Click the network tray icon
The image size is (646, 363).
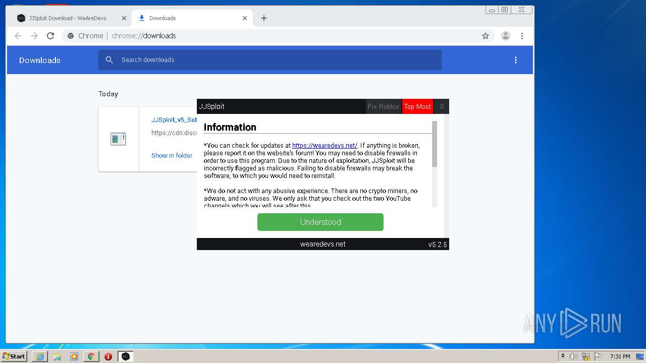coord(586,356)
